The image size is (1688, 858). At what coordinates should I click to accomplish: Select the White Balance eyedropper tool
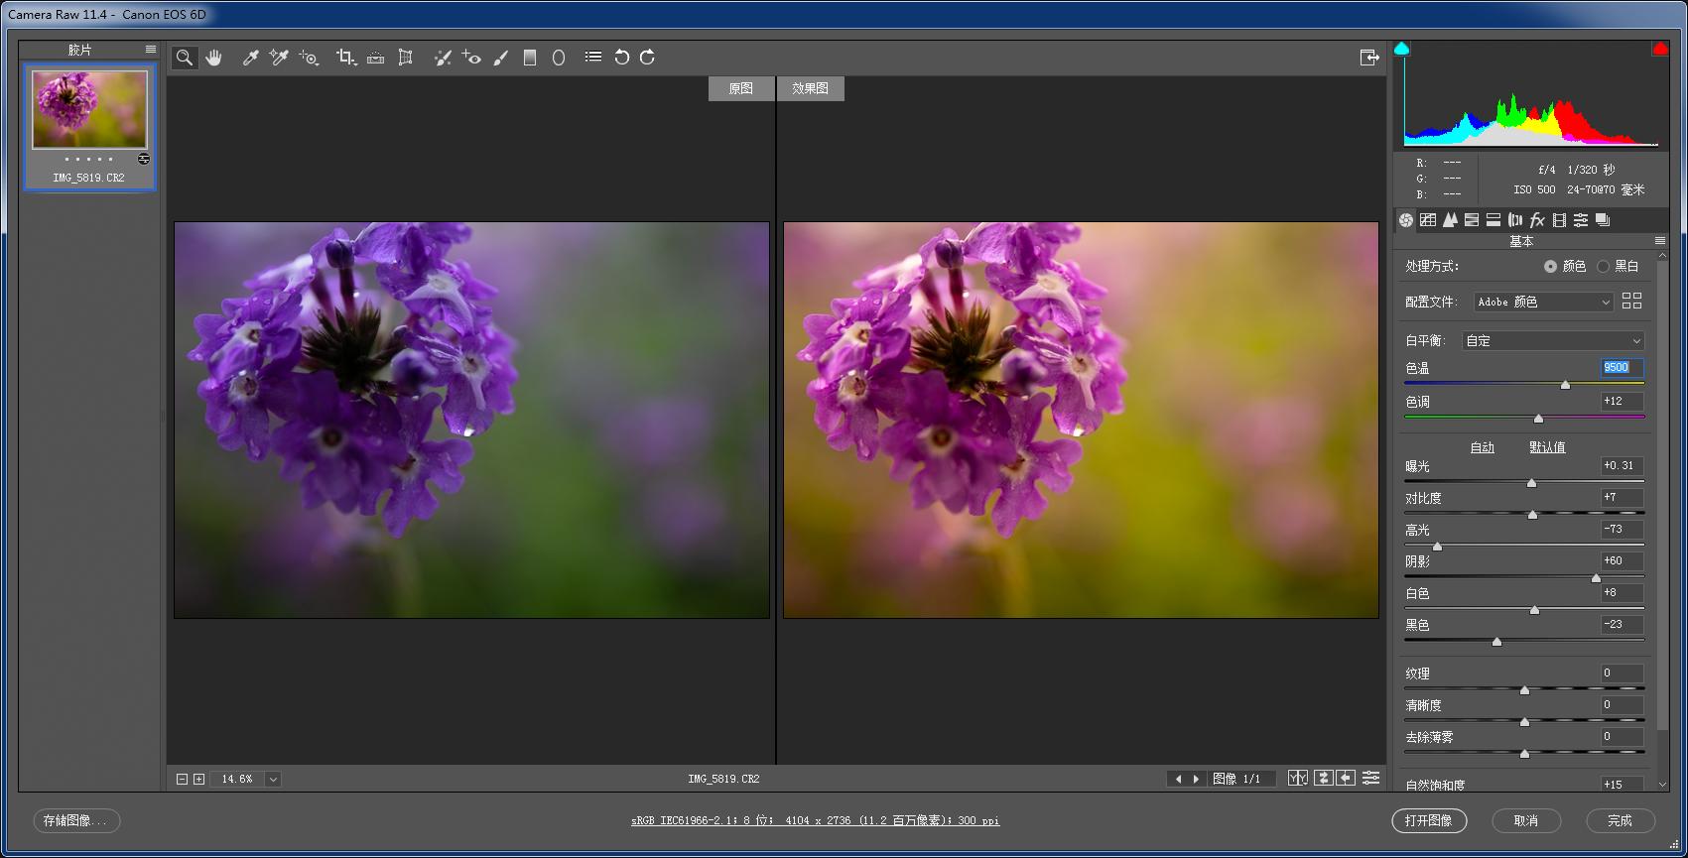click(250, 58)
